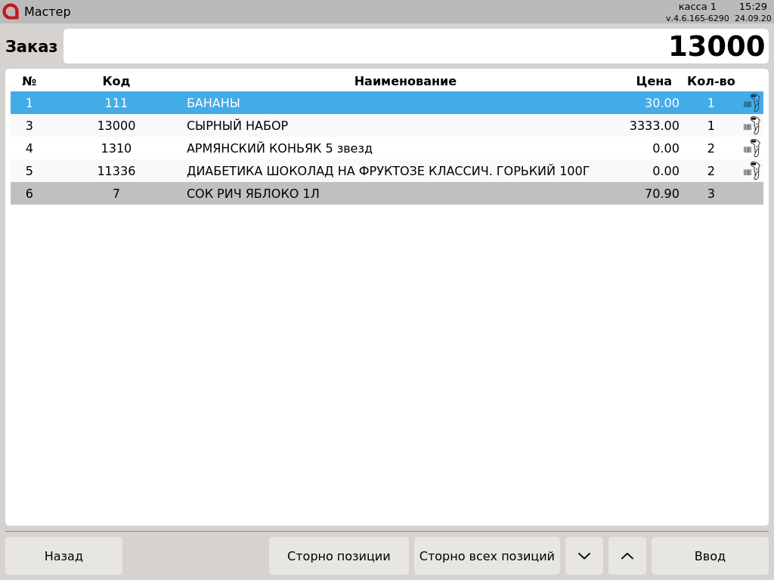The width and height of the screenshot is (774, 580).
Task: Move the selection down with the chevron-down button
Action: pyautogui.click(x=584, y=556)
